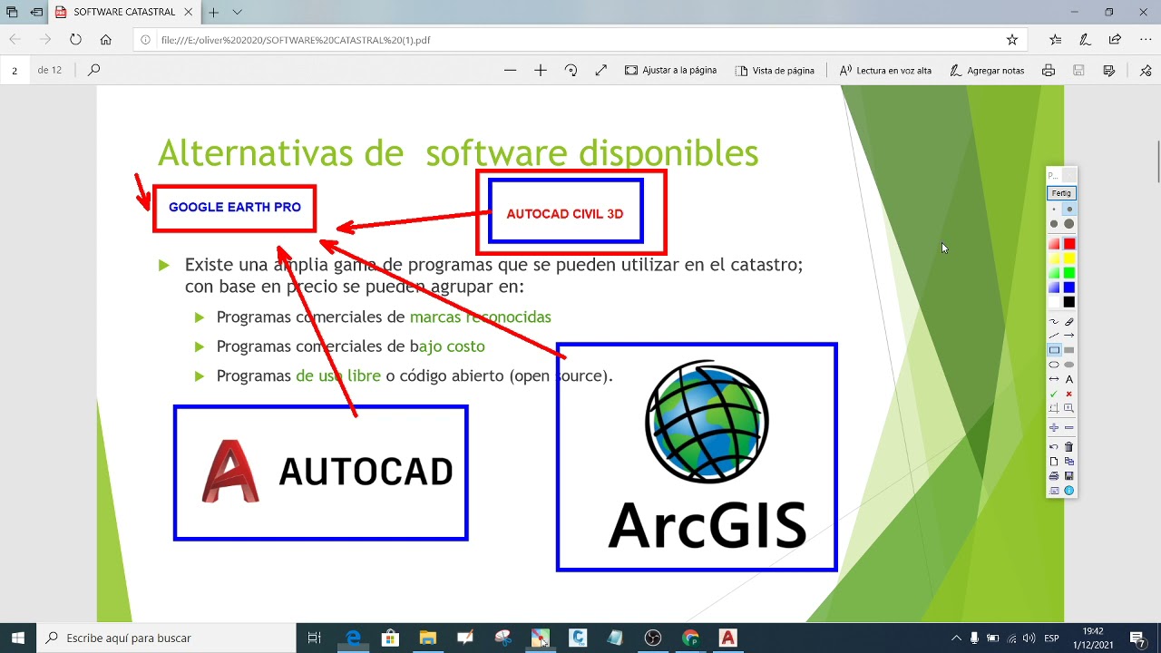The height and width of the screenshot is (653, 1161).
Task: Click the PDF page number field
Action: click(x=15, y=70)
